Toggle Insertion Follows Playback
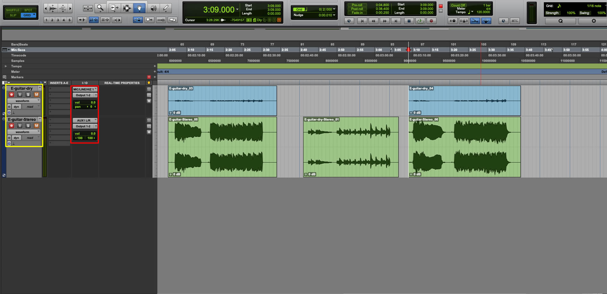 (x=117, y=20)
